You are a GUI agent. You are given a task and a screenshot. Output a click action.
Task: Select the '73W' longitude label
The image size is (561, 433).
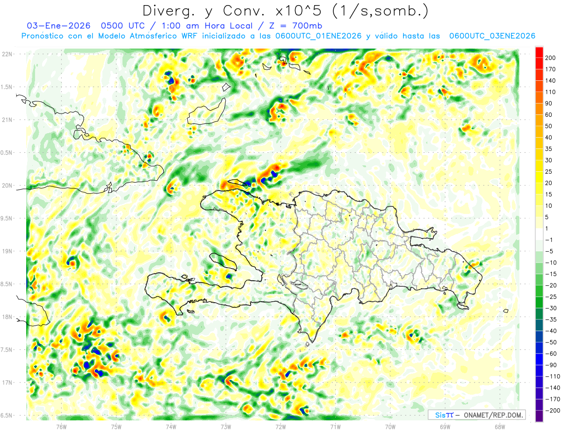pos(226,427)
